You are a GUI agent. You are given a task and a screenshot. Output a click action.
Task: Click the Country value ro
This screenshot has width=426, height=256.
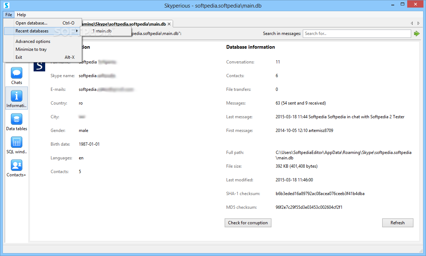click(x=81, y=103)
